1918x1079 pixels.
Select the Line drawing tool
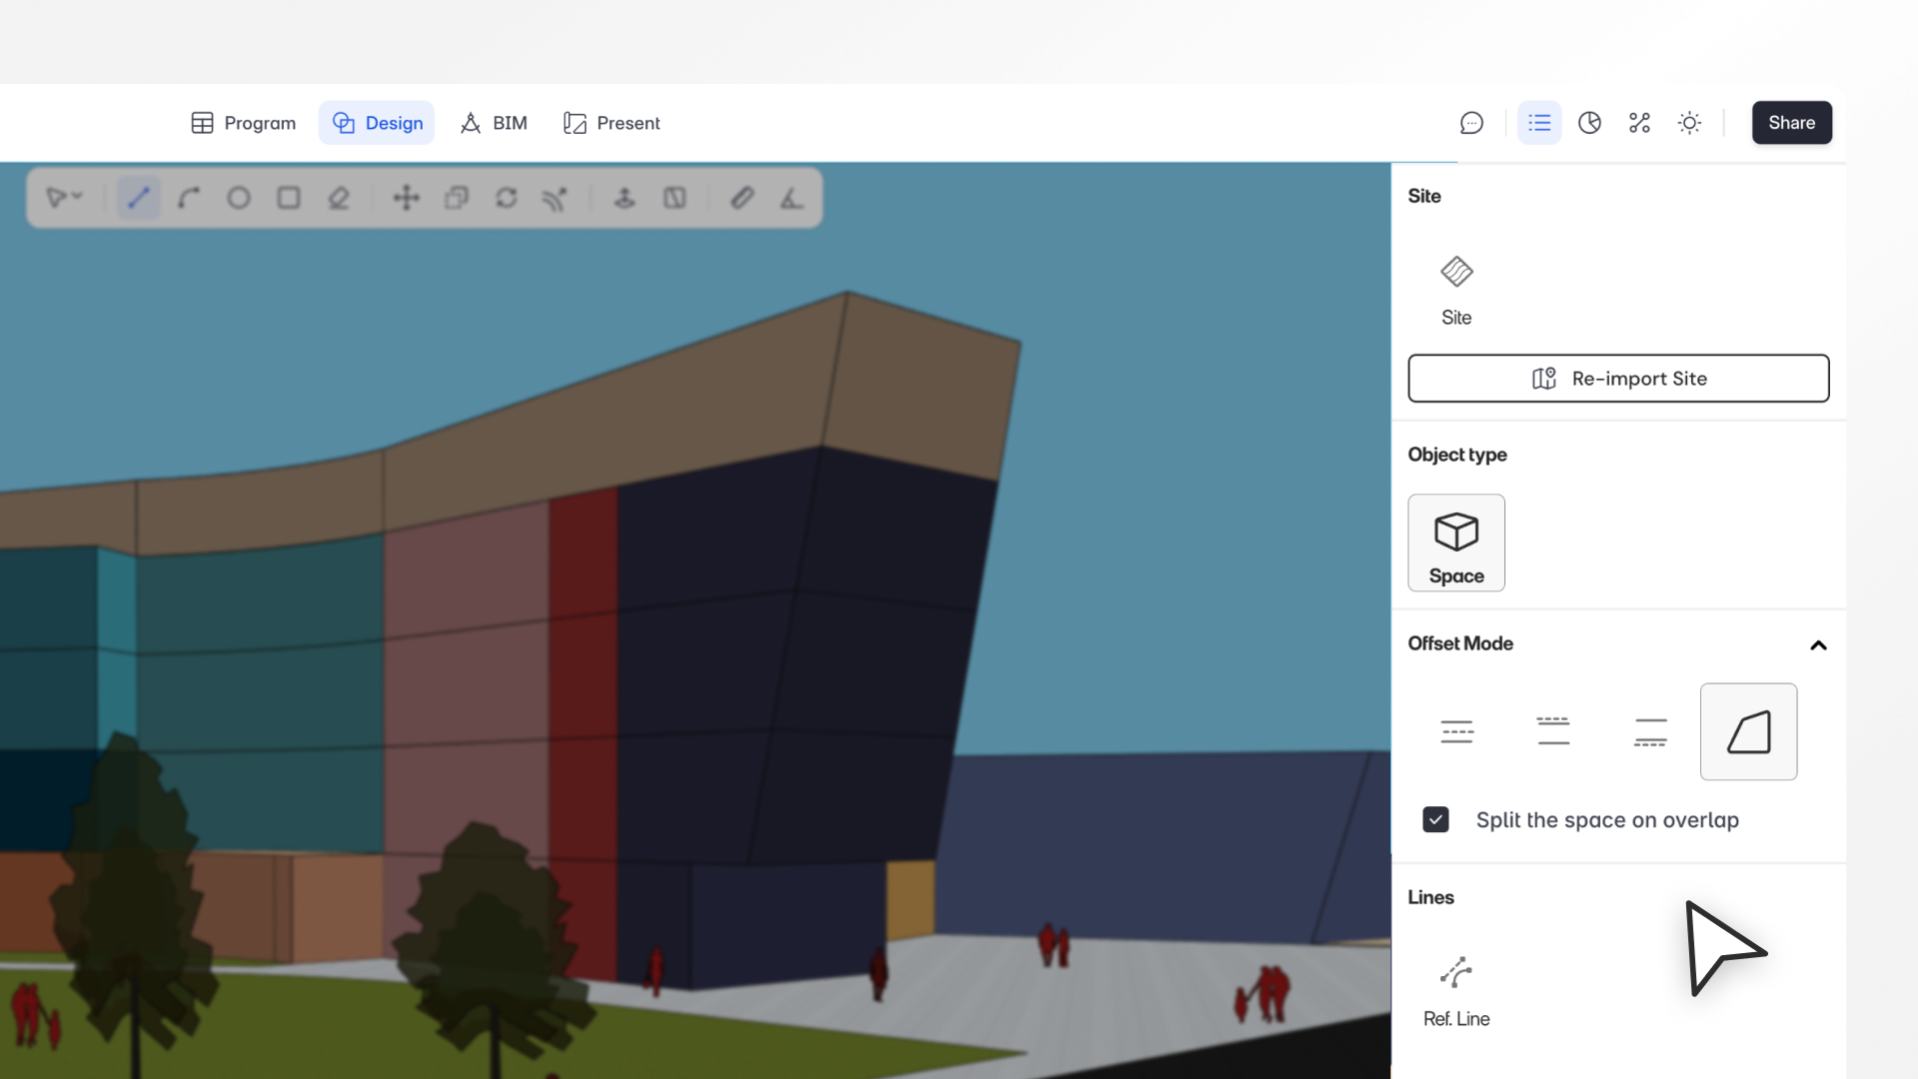click(x=139, y=198)
